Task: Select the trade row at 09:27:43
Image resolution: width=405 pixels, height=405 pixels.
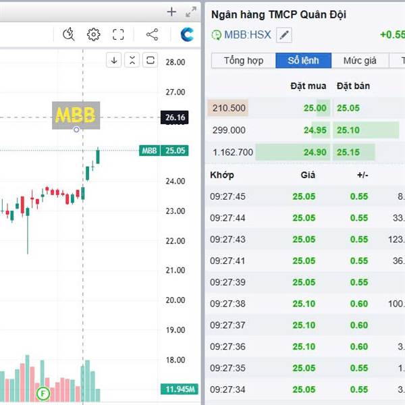Action: (305, 240)
